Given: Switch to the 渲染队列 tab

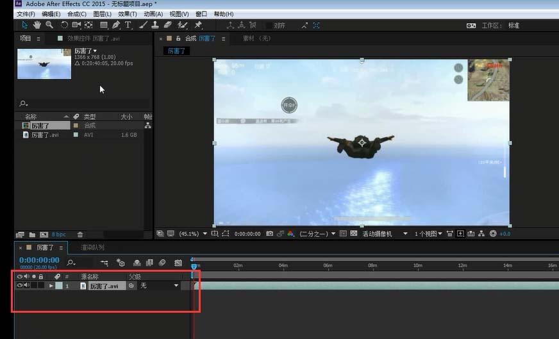Looking at the screenshot, I should click(93, 247).
